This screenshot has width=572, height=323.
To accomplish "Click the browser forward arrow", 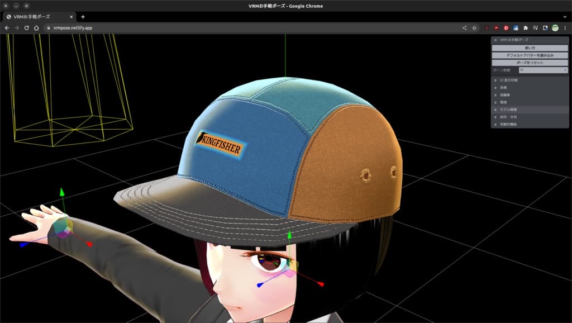I will click(x=17, y=28).
